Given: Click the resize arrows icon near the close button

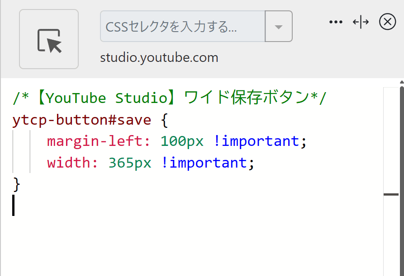Looking at the screenshot, I should pyautogui.click(x=361, y=21).
